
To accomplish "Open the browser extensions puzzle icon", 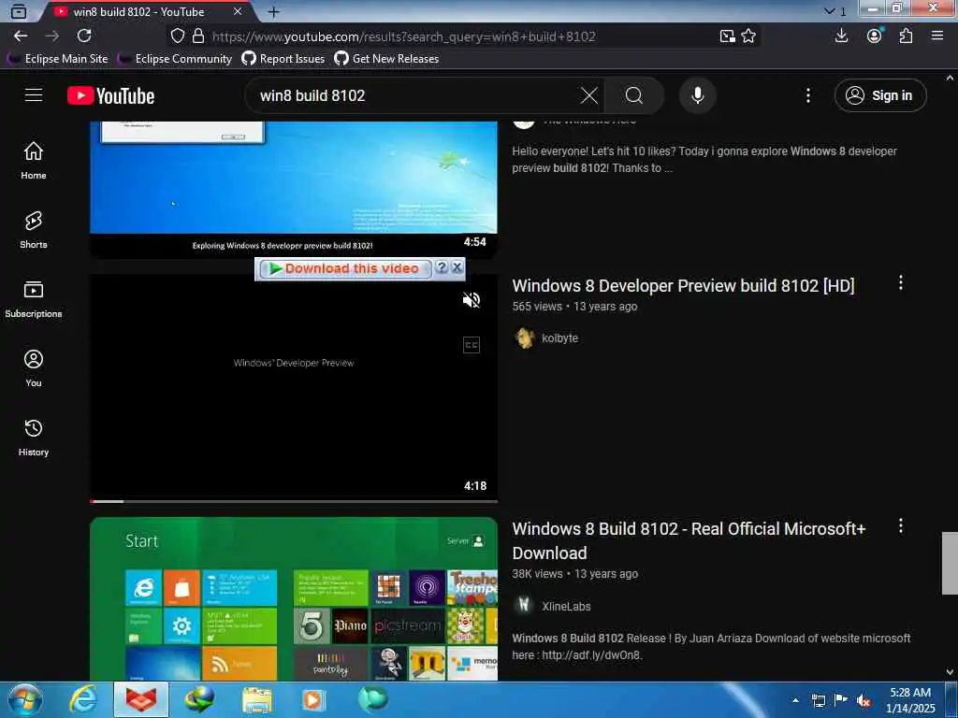I will click(906, 36).
